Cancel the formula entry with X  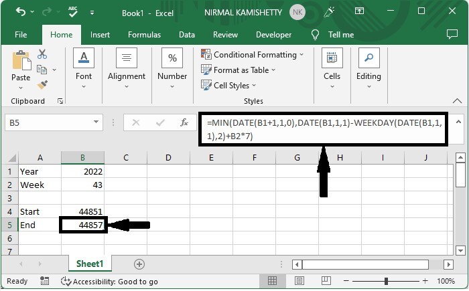tap(136, 122)
